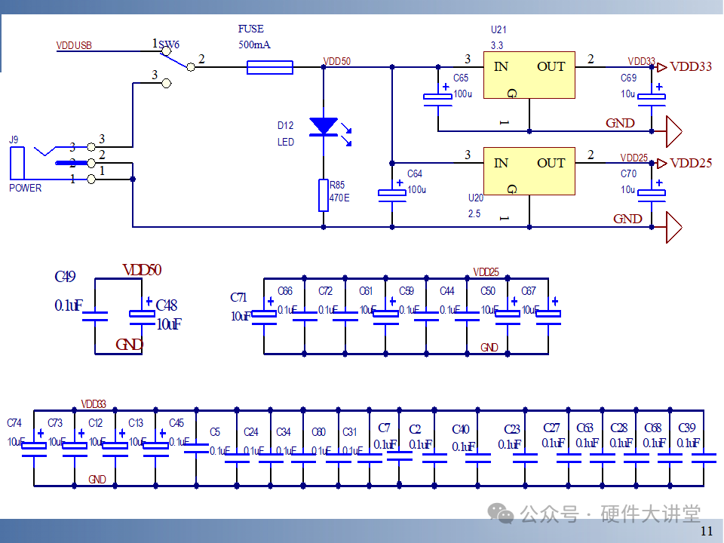Viewport: 724px width, 543px height.
Task: Click page number 11
Action: (707, 531)
